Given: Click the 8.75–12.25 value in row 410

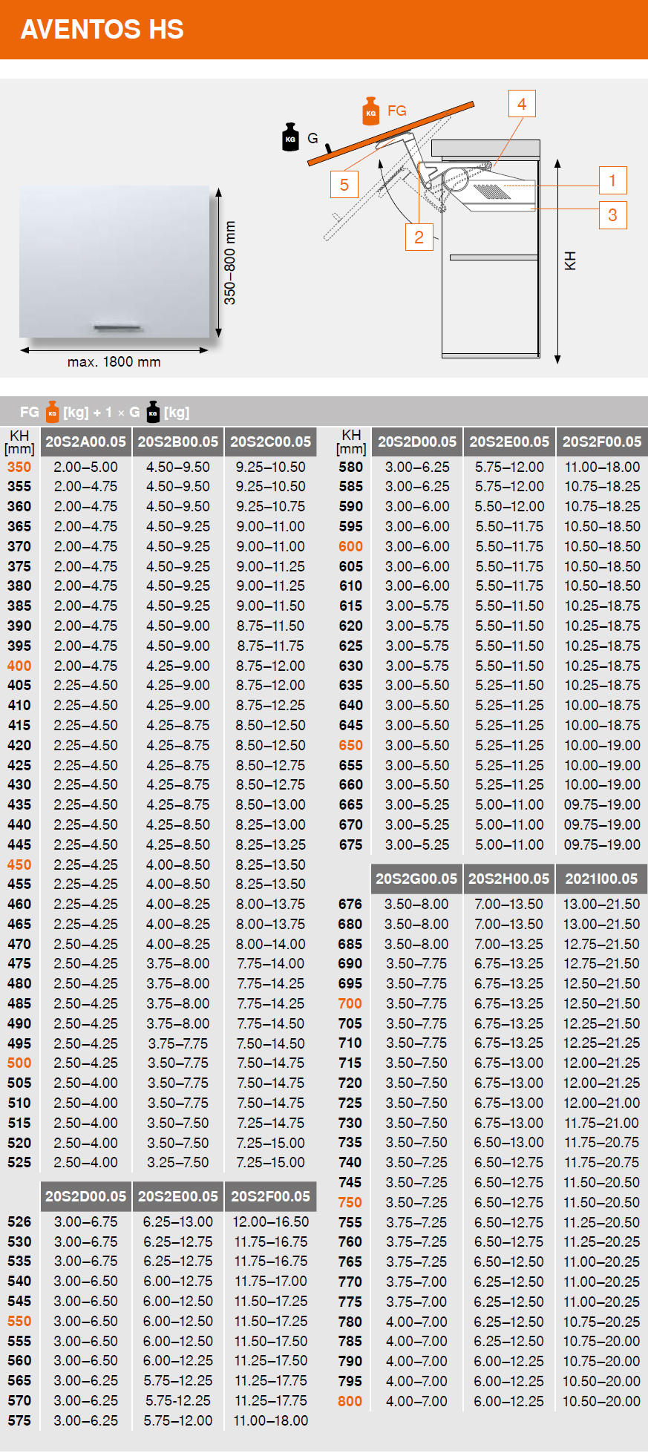Looking at the screenshot, I should click(271, 705).
